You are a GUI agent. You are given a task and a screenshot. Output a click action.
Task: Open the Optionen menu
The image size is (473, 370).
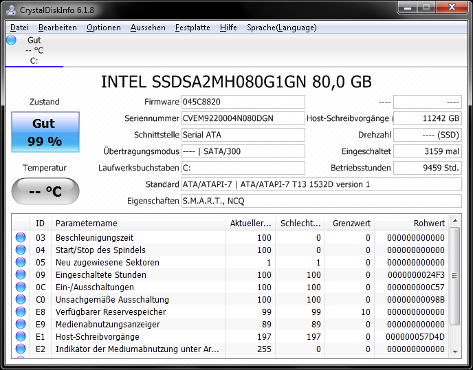[x=104, y=28]
